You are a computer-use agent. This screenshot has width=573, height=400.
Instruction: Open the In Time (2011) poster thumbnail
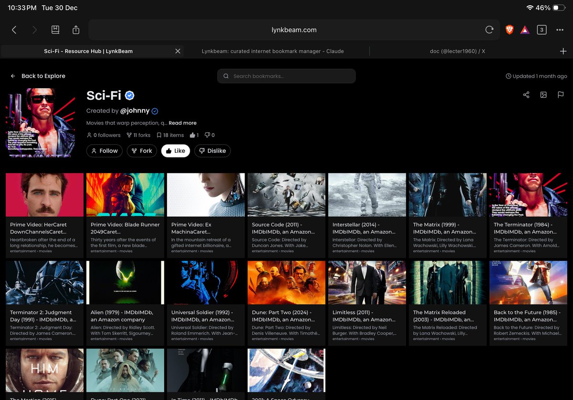[206, 370]
